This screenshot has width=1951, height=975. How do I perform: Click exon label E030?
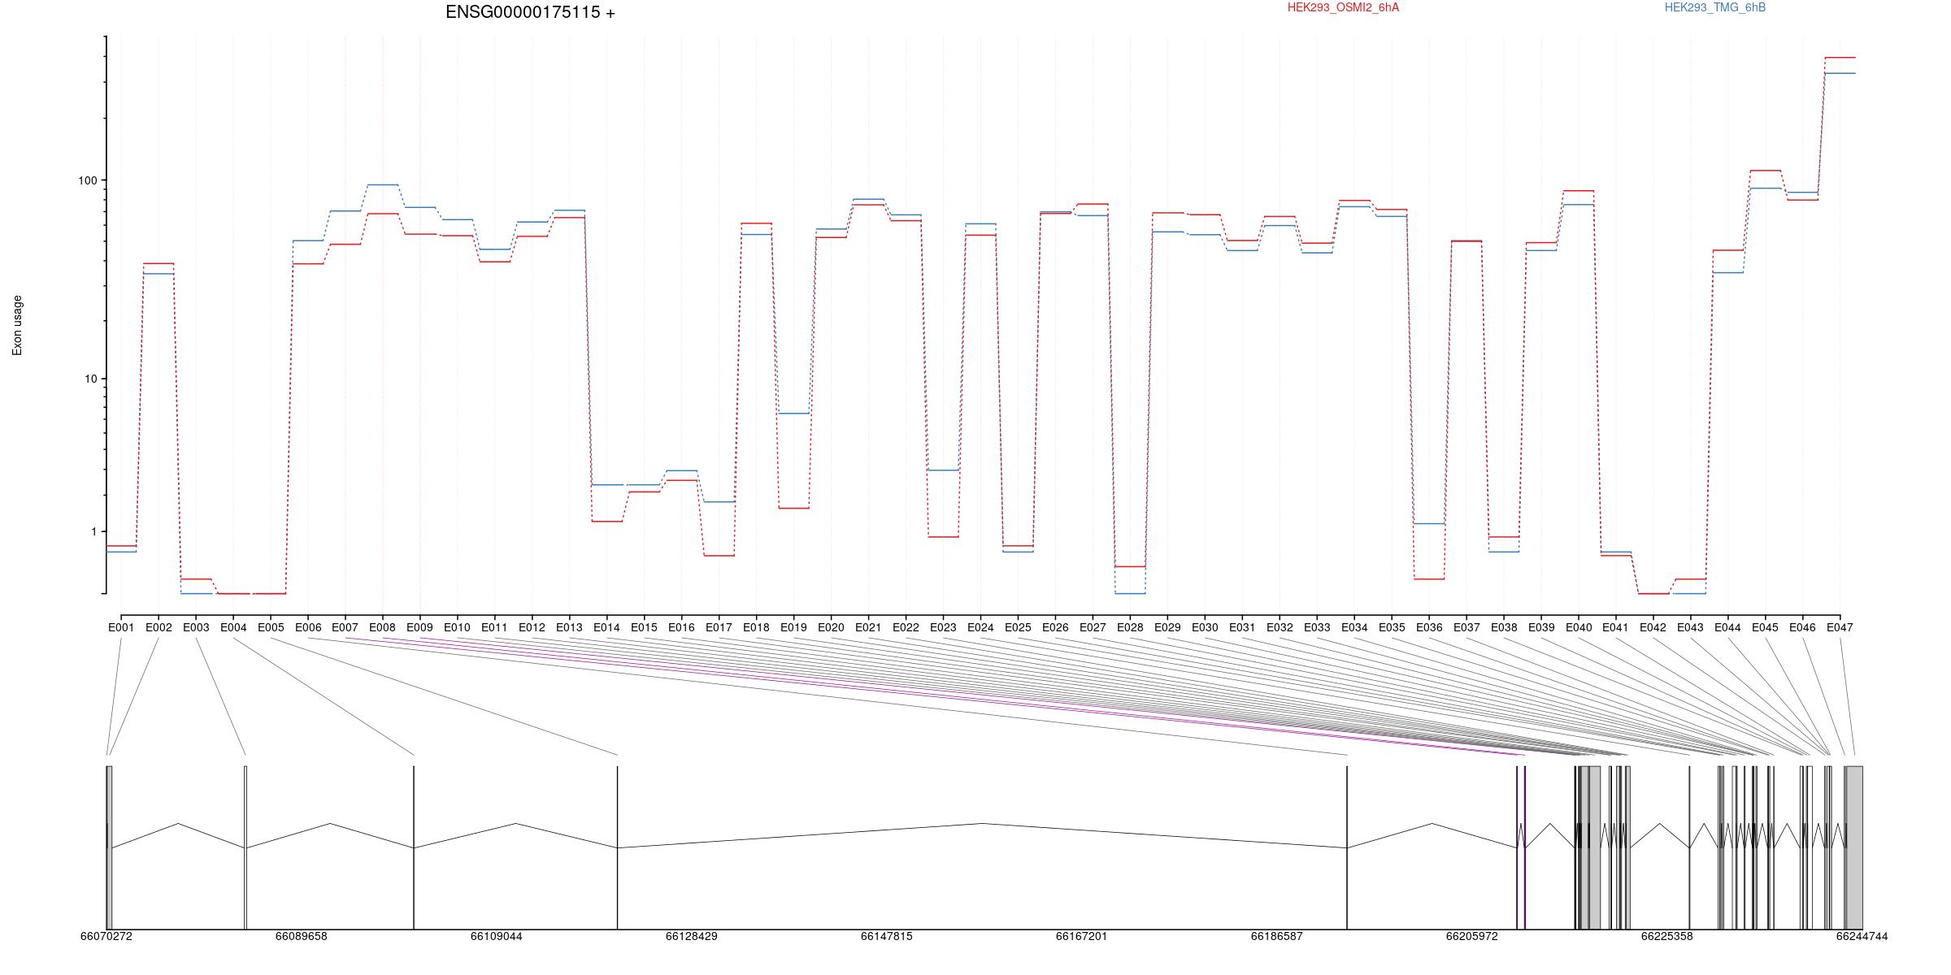coord(1206,627)
